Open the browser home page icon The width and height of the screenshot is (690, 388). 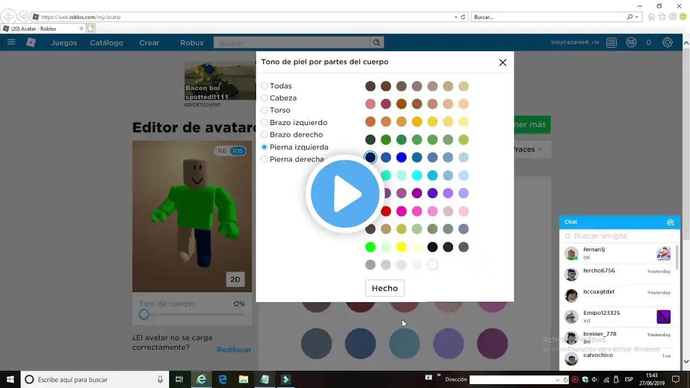(x=652, y=17)
